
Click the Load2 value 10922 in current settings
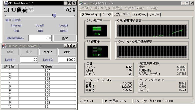click(64, 31)
